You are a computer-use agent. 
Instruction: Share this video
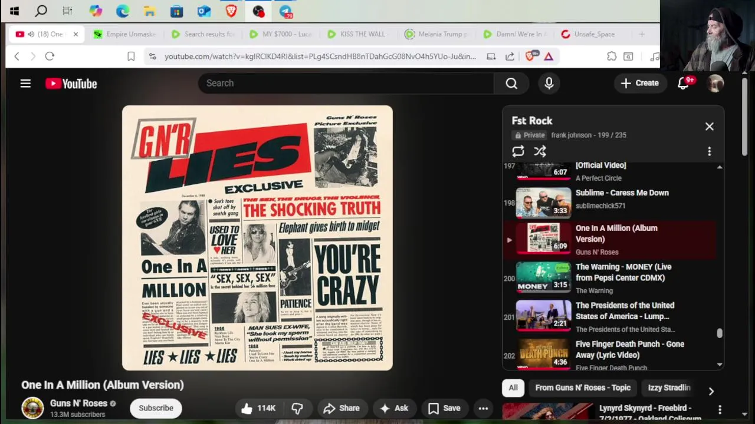tap(341, 408)
